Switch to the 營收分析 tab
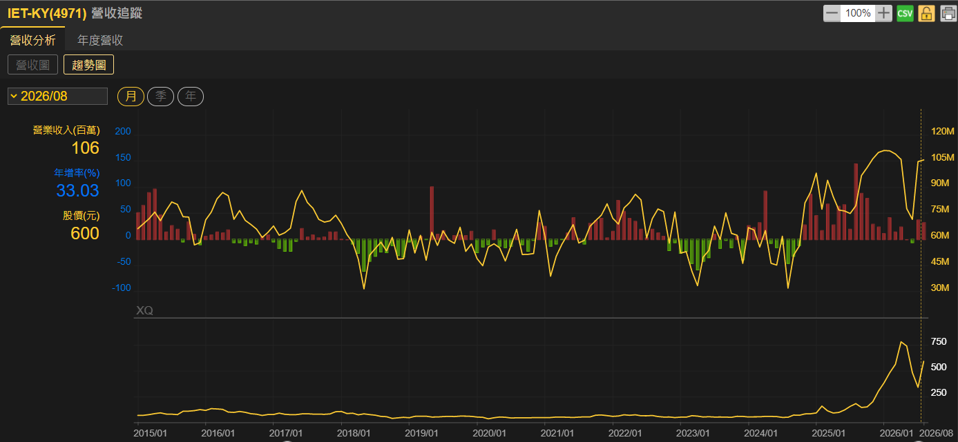958x442 pixels. 32,40
